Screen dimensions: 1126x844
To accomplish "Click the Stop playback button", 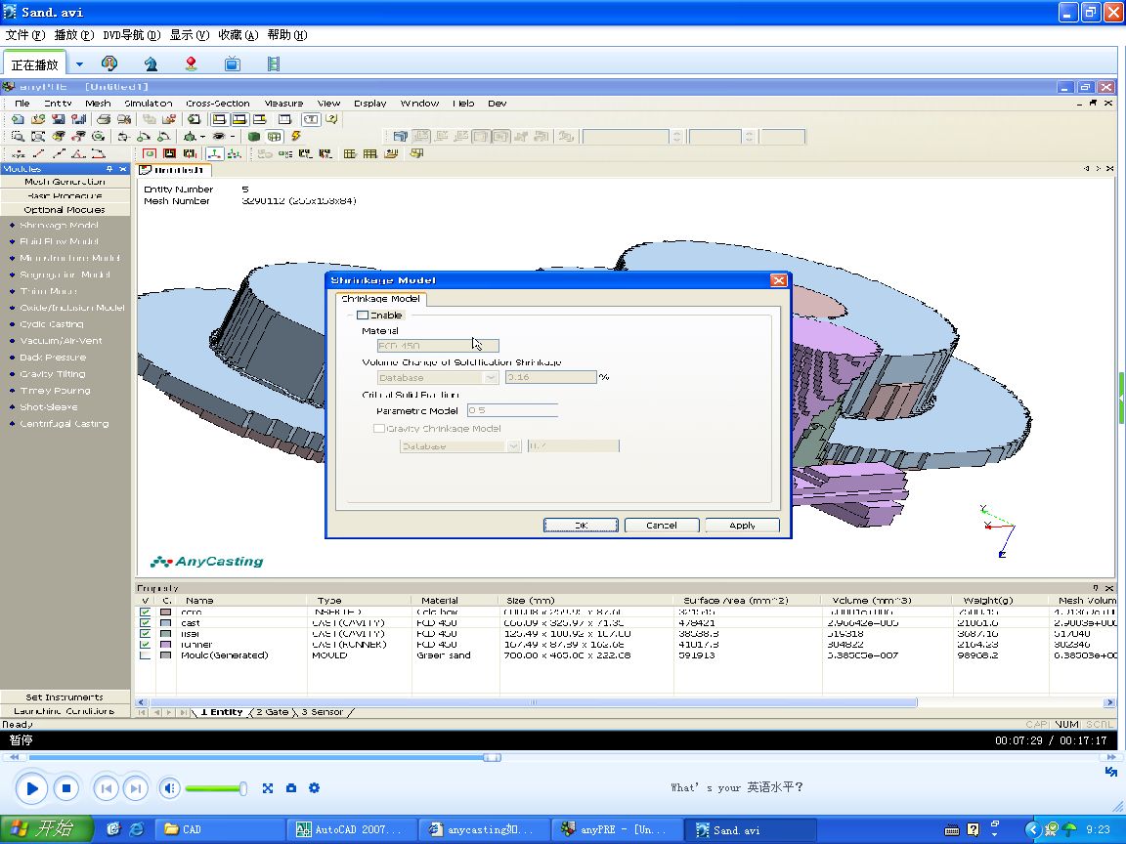I will coord(66,788).
